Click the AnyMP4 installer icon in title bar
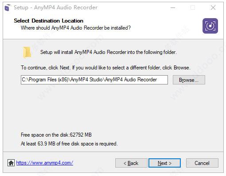 (8, 8)
